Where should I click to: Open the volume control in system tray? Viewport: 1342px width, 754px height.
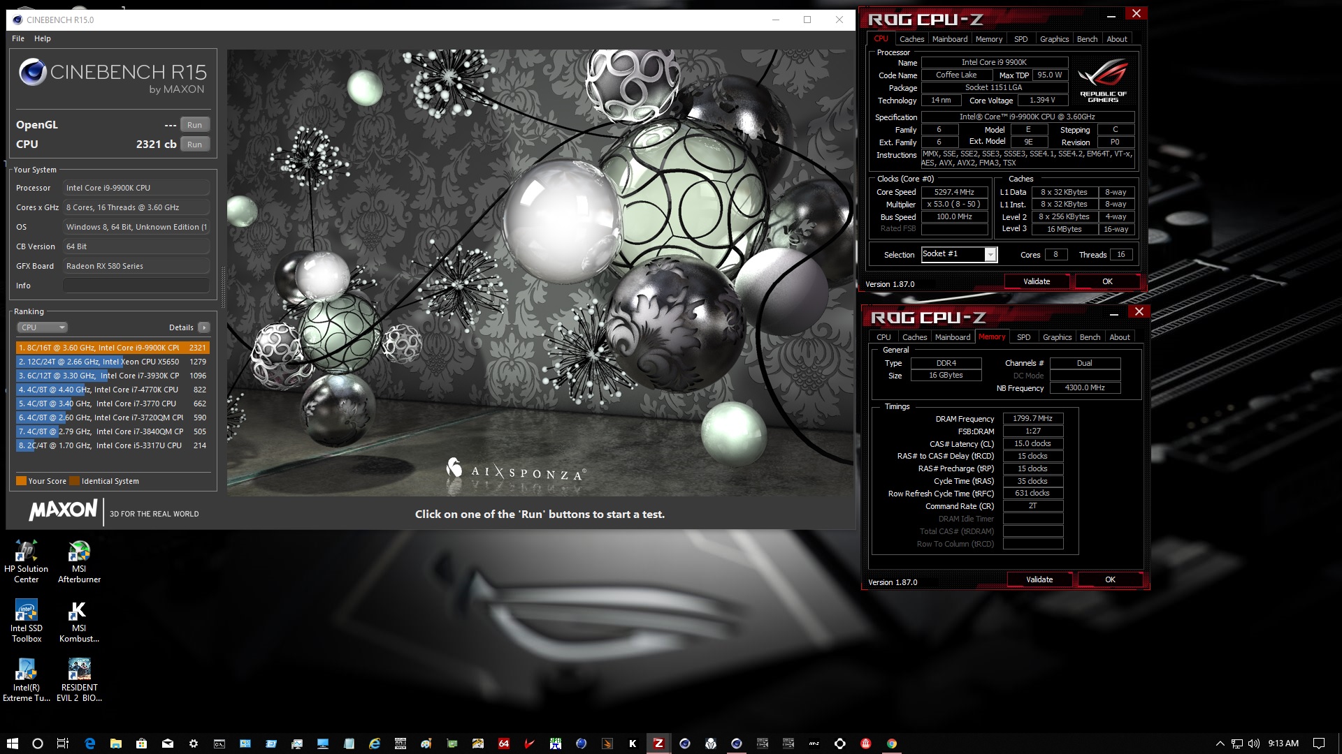[x=1254, y=744]
